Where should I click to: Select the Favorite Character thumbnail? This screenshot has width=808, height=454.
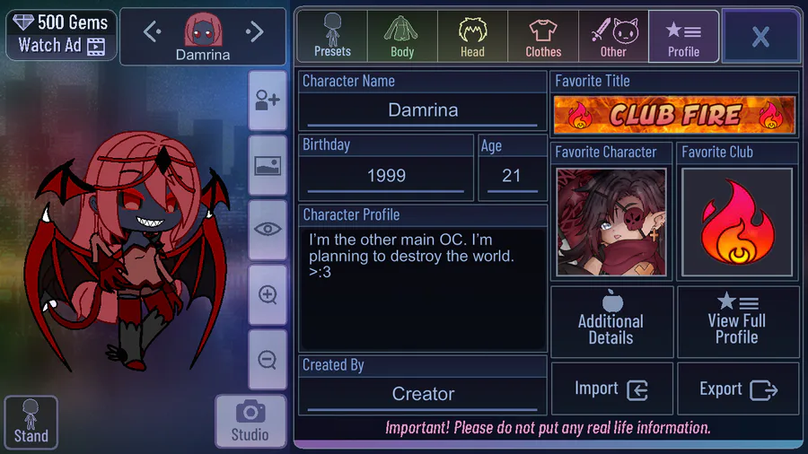(x=611, y=222)
